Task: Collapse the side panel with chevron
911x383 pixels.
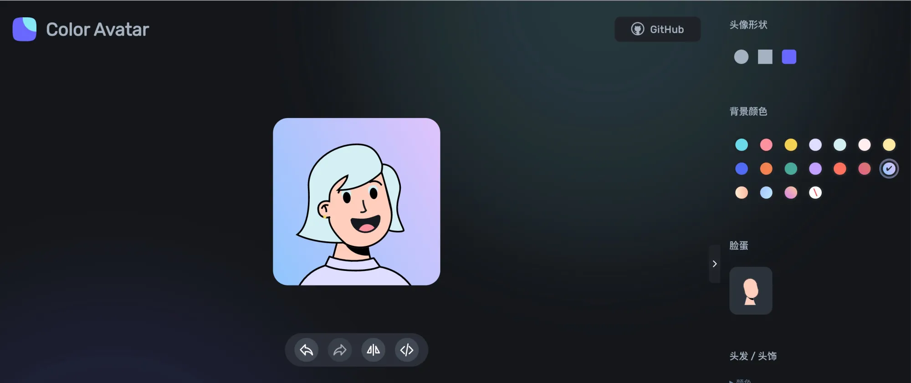Action: [x=715, y=264]
